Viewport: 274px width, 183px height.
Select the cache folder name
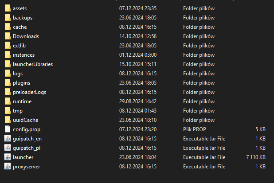20,27
